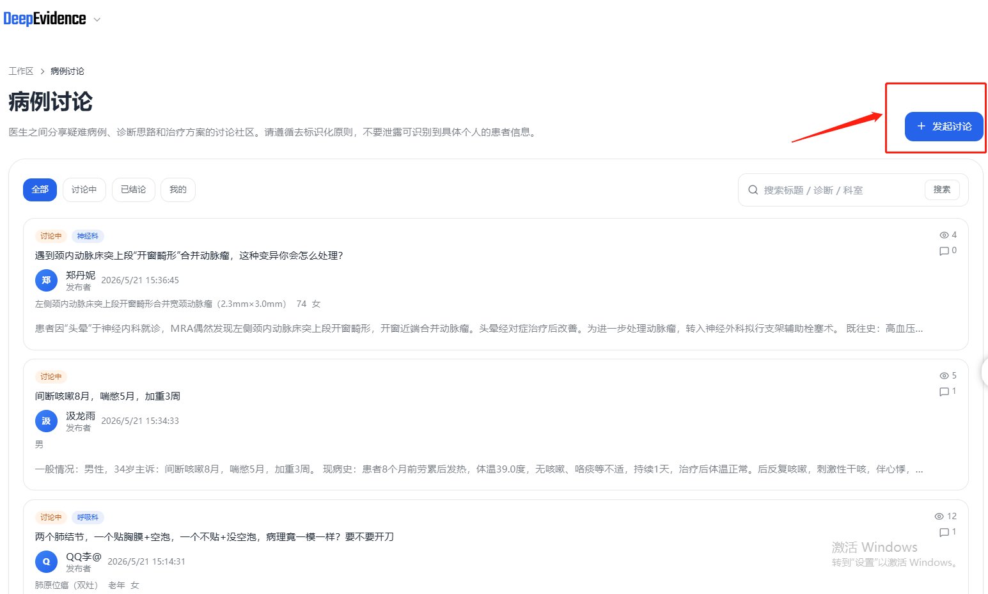The image size is (988, 594).
Task: Click 汲龙雨's blue avatar
Action: pyautogui.click(x=46, y=421)
